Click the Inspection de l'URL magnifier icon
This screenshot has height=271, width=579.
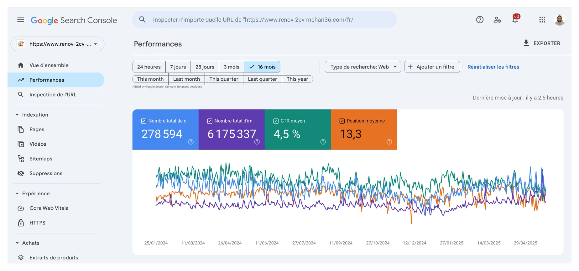[21, 94]
